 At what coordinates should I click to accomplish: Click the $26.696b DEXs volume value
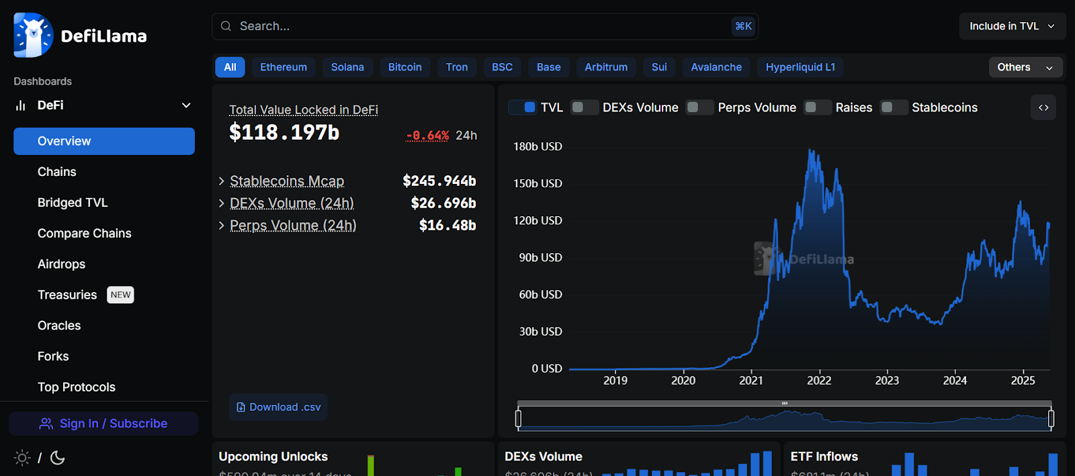click(443, 203)
